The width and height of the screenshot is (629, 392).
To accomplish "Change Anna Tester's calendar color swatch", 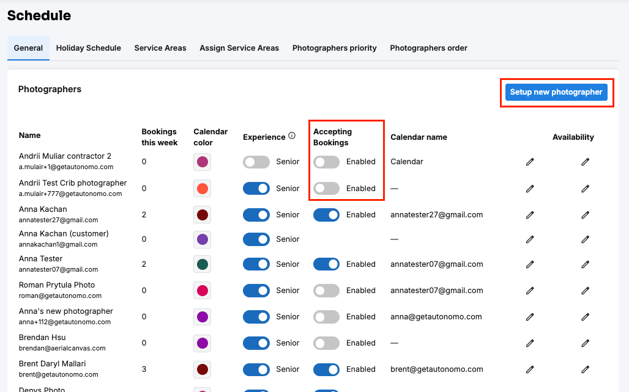I will pyautogui.click(x=202, y=264).
